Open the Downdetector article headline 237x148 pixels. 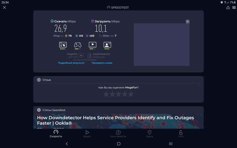coord(115,120)
